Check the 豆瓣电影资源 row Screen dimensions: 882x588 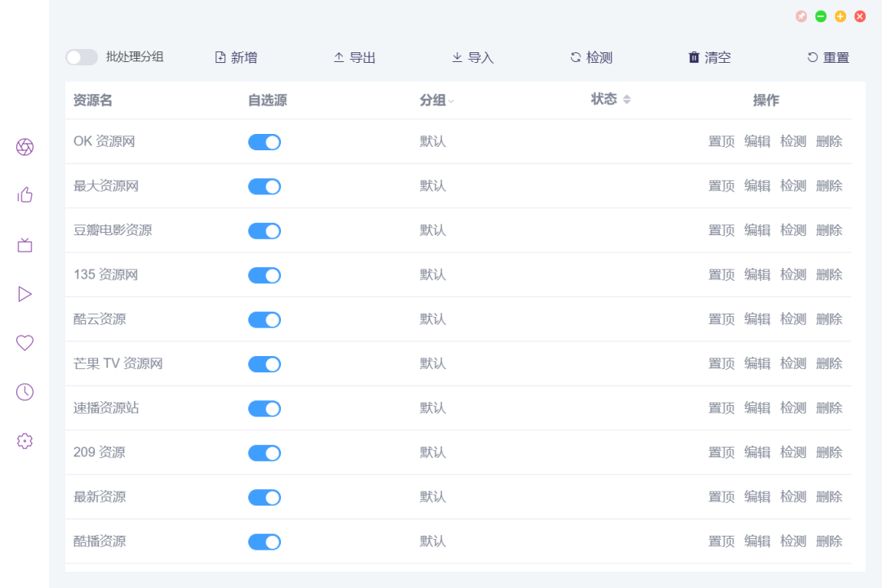pos(793,230)
